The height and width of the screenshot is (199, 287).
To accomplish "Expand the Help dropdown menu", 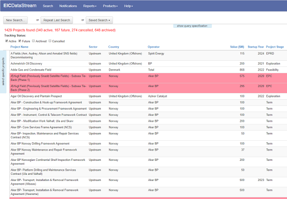I will pos(128,6).
